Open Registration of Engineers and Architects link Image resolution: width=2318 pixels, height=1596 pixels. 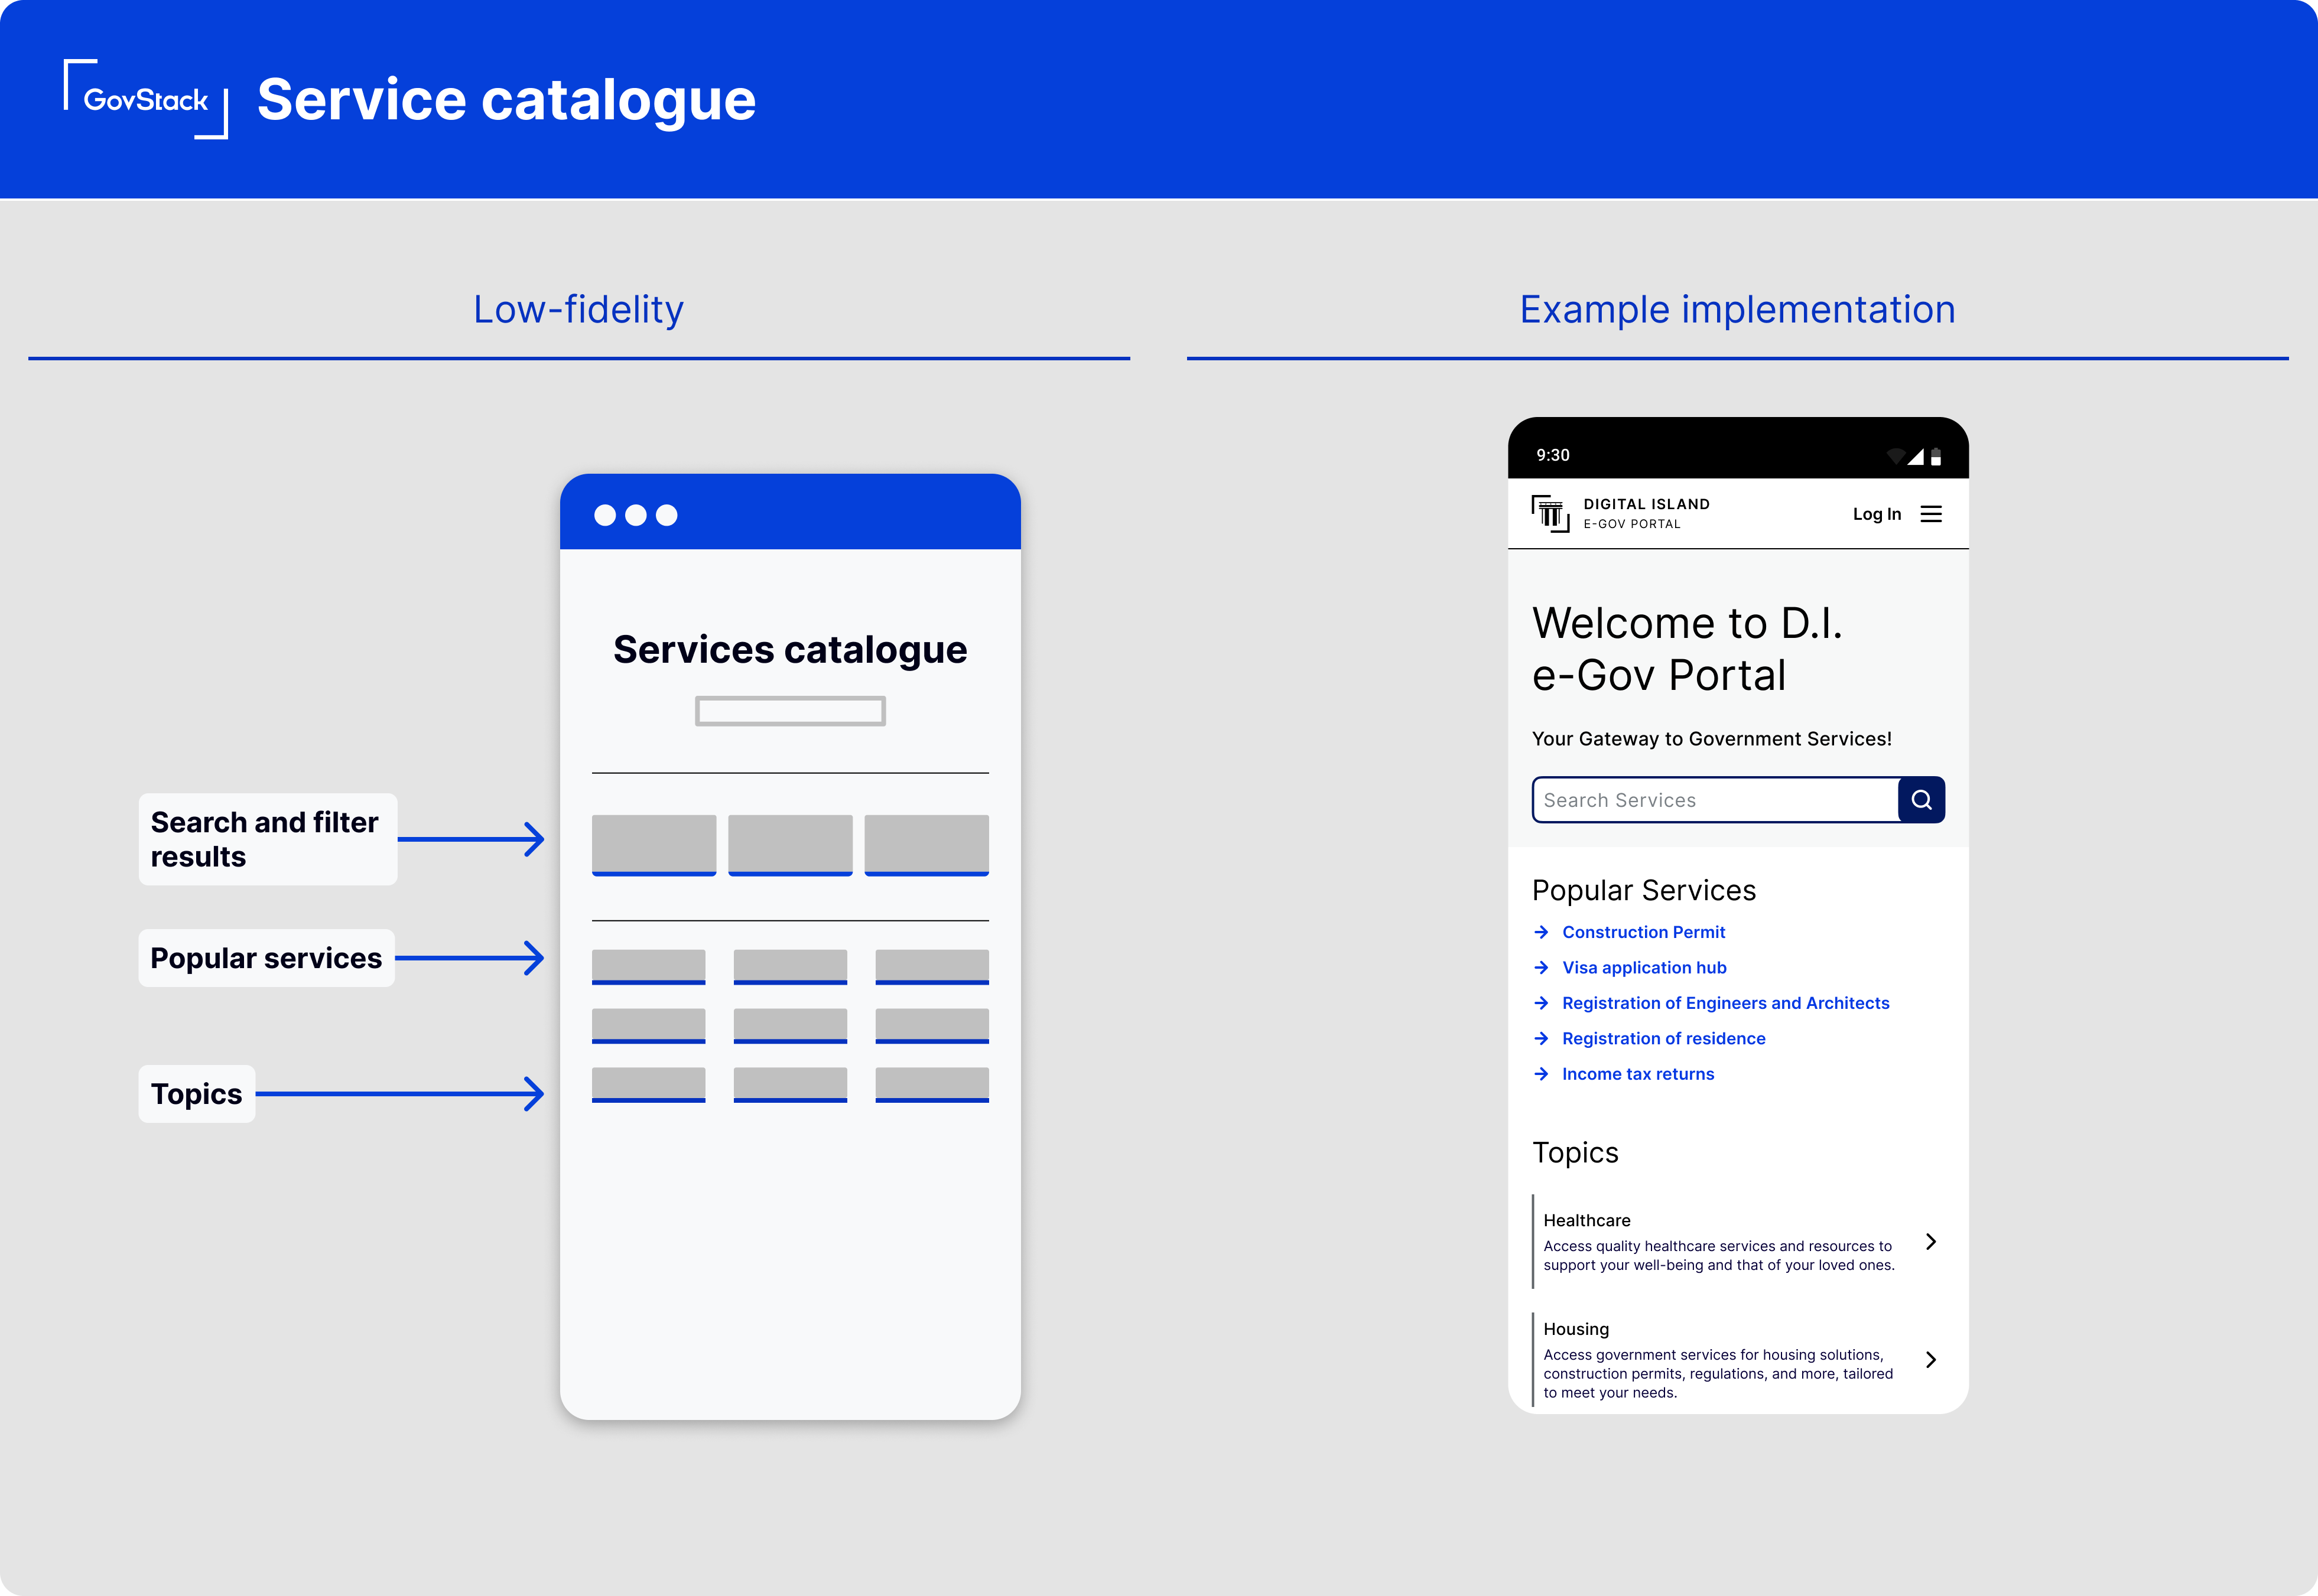(1725, 1003)
